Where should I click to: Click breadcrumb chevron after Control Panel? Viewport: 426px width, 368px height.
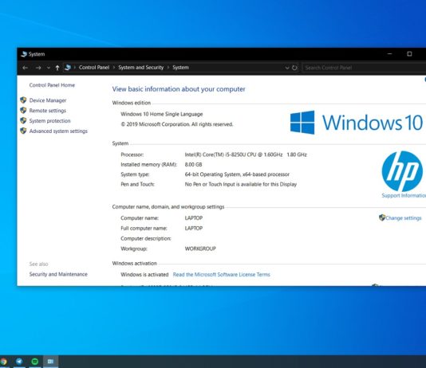click(x=114, y=68)
